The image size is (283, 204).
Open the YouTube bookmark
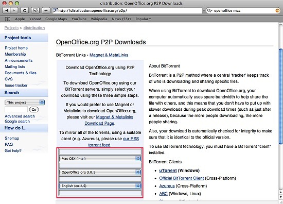pos(79,19)
